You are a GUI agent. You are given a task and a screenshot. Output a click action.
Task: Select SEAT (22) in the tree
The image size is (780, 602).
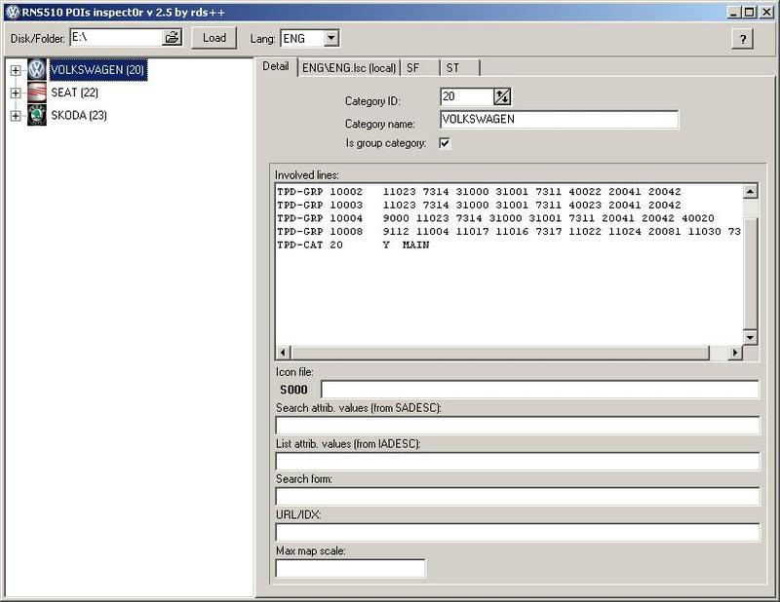pos(75,93)
